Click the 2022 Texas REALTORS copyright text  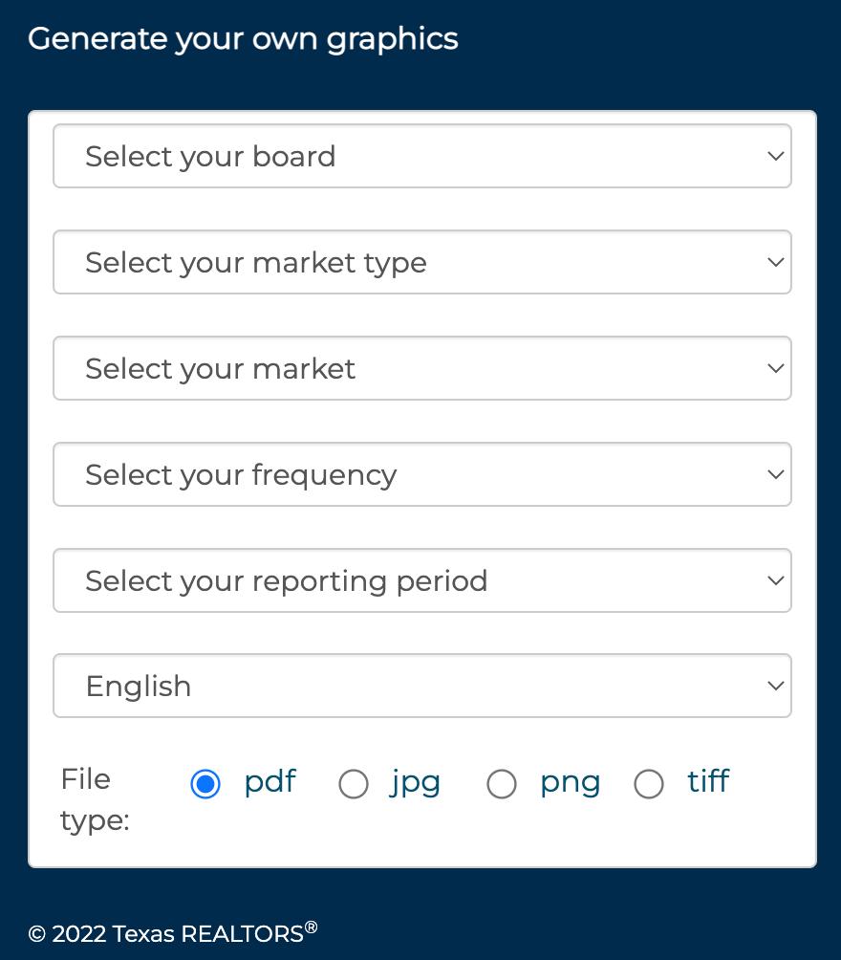point(172,933)
